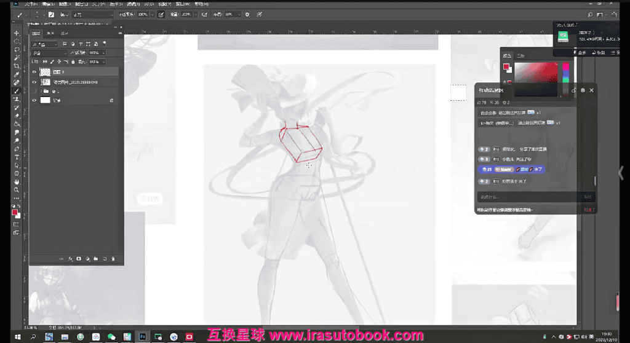This screenshot has width=630, height=343.
Task: Select the Clone Stamp tool
Action: click(x=17, y=99)
